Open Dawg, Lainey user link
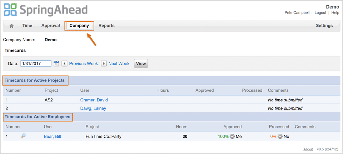Screen dimensions: 343x154 [93, 108]
